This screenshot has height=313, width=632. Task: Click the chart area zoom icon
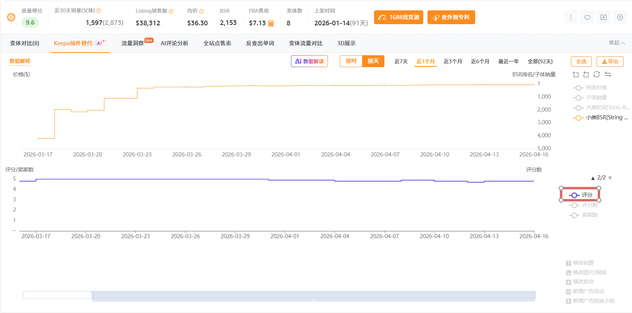coord(575,74)
